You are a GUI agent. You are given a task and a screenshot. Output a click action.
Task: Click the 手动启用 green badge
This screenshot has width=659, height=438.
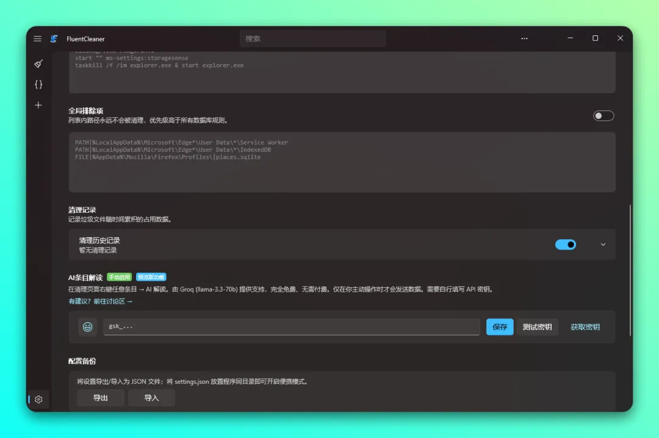point(120,277)
